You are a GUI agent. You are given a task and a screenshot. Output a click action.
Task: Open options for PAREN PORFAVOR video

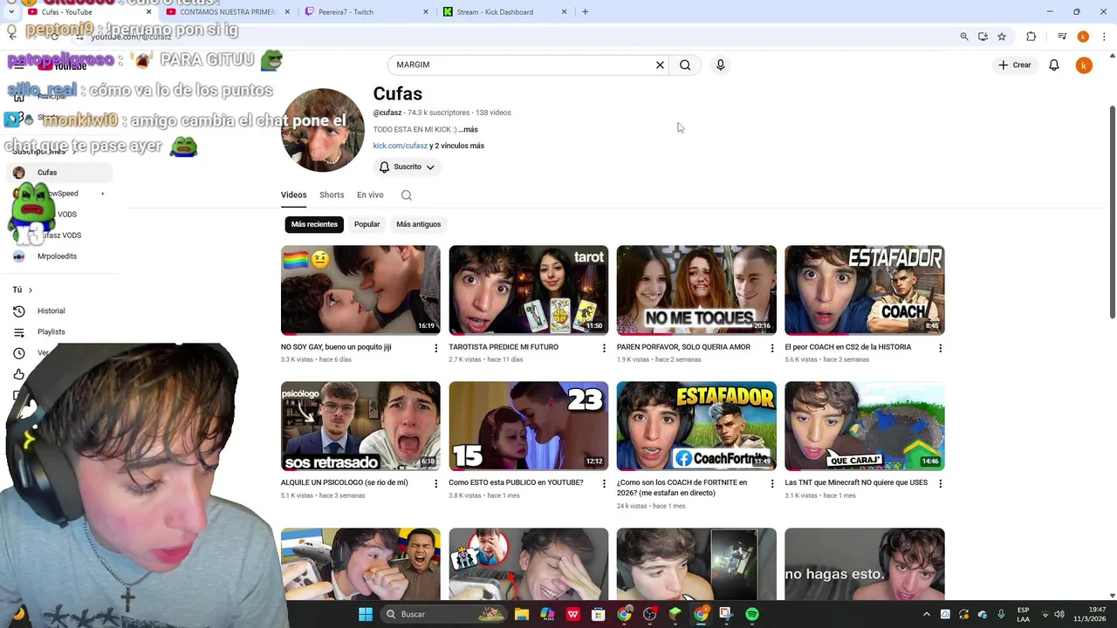[771, 348]
